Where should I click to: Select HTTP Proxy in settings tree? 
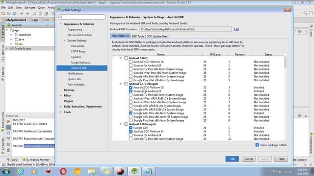pyautogui.click(x=78, y=51)
